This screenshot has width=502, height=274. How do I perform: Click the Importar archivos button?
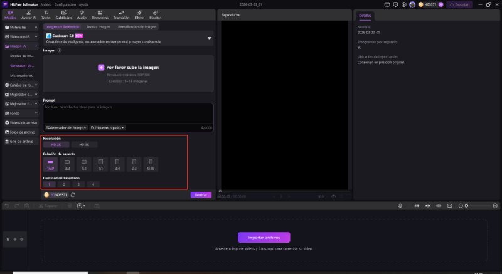pyautogui.click(x=264, y=238)
